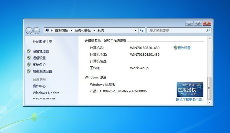Click the shield icon beside 设备管理器
The width and height of the screenshot is (230, 133).
pyautogui.click(x=29, y=51)
